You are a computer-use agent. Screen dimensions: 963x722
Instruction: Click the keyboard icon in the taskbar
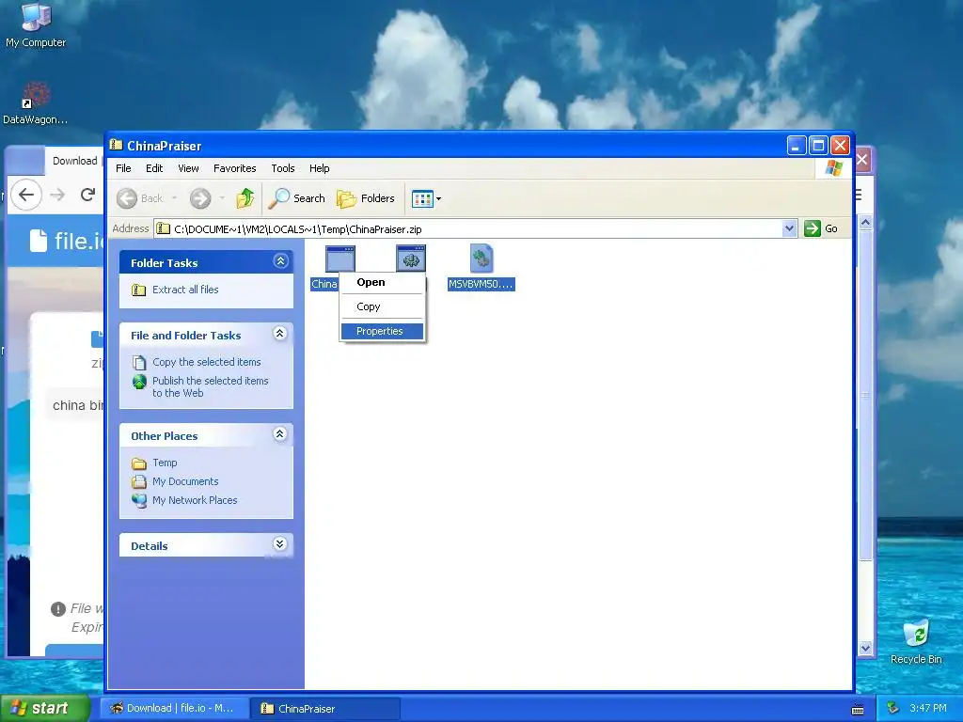(858, 710)
